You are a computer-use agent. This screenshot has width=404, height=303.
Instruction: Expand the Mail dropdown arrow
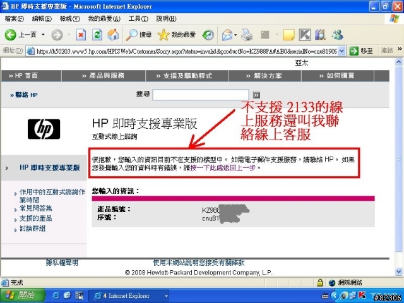pos(235,35)
